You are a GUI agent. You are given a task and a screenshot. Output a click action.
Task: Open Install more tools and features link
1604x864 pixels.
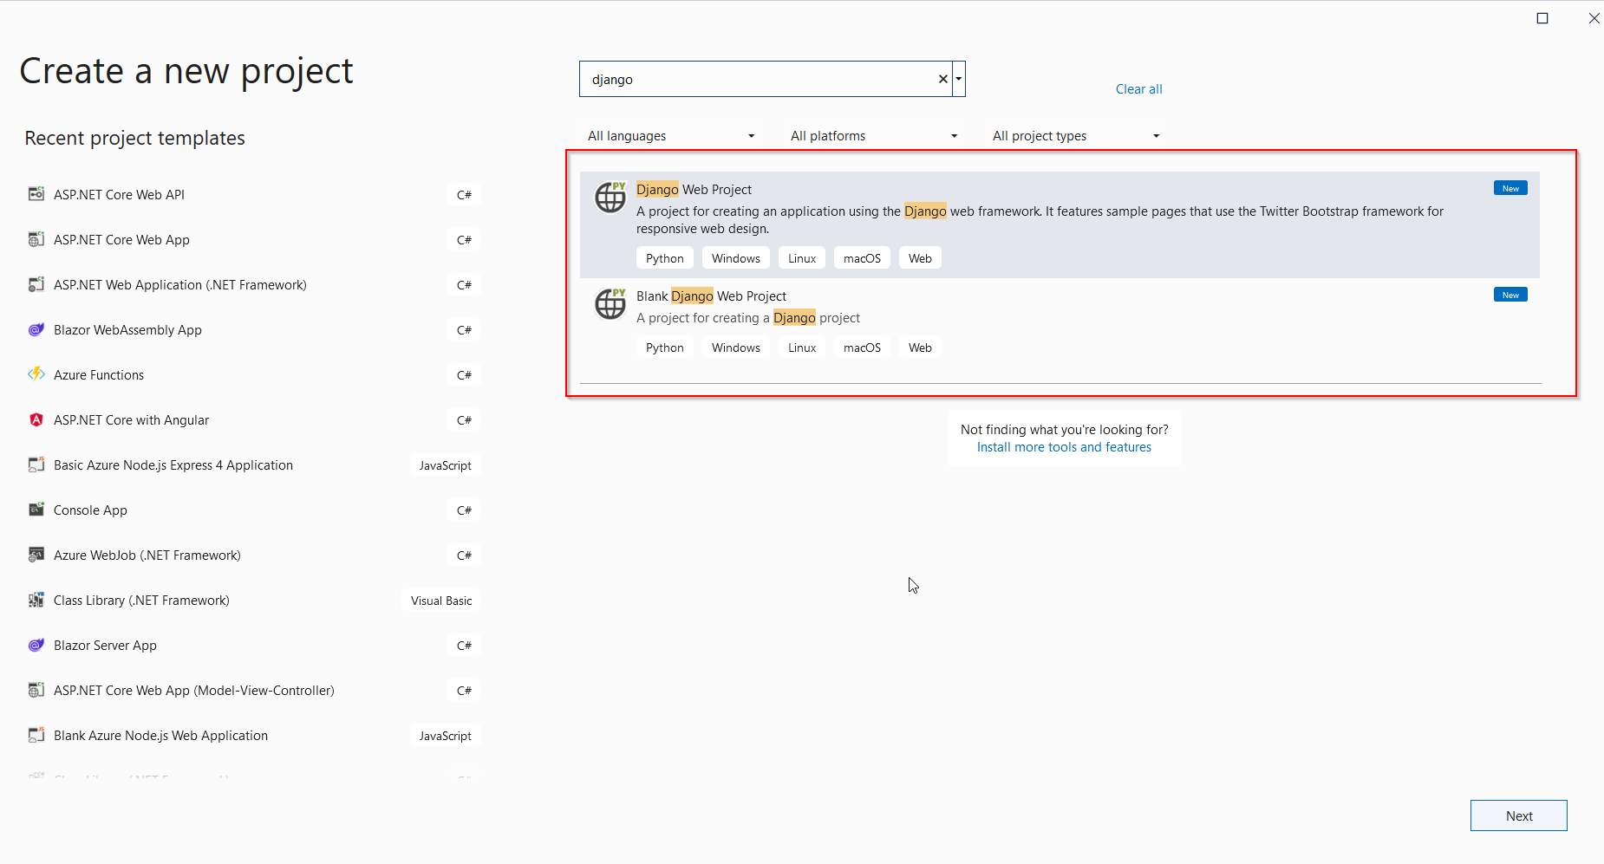(x=1064, y=447)
